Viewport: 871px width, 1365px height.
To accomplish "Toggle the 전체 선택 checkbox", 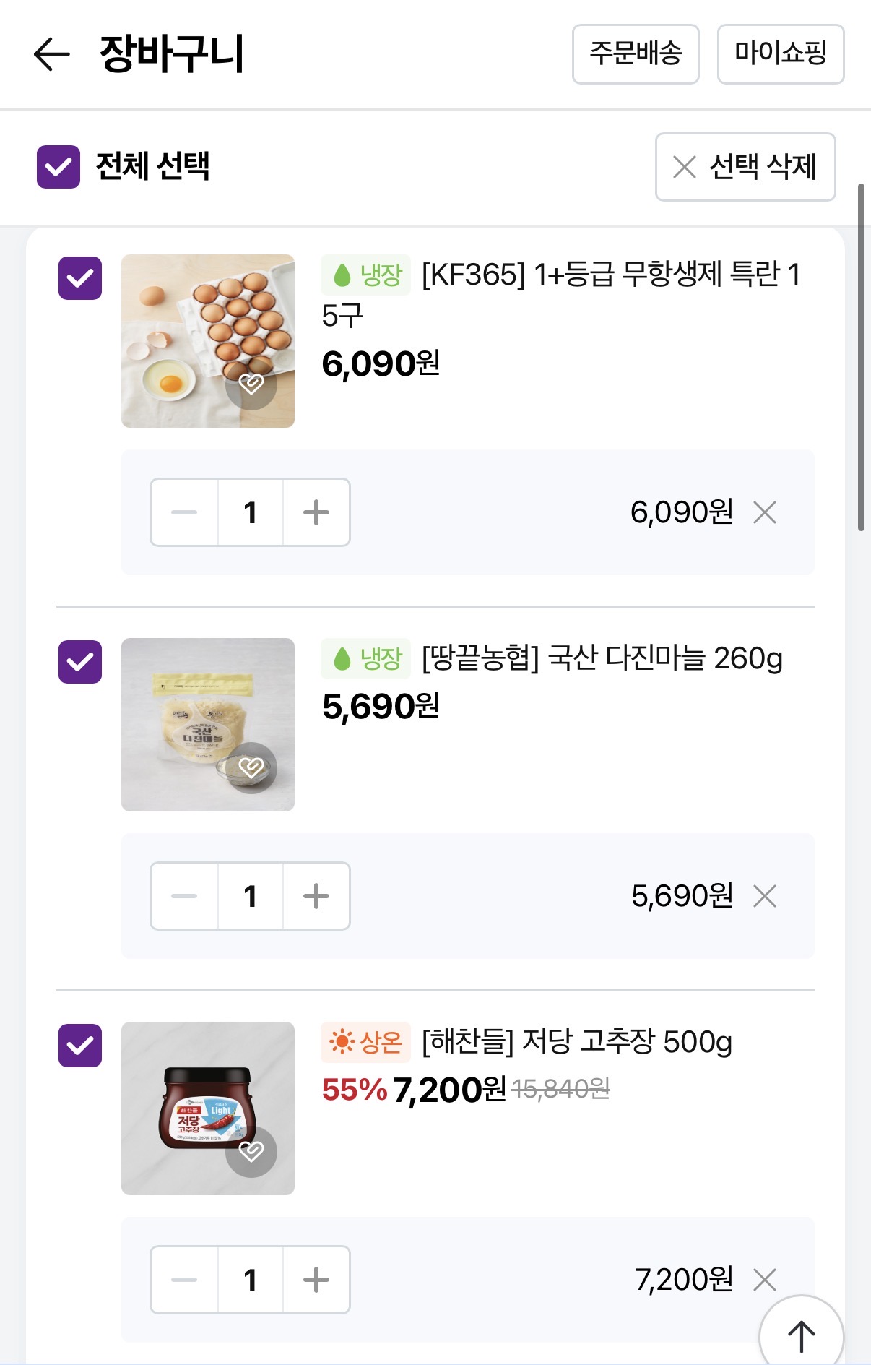I will point(58,167).
